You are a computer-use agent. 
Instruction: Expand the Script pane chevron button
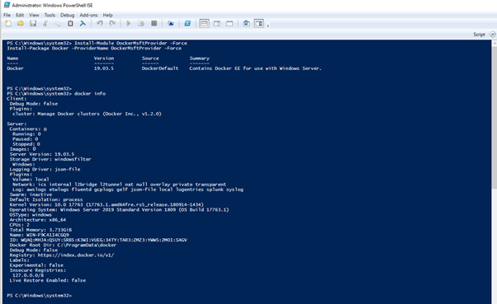(x=492, y=34)
